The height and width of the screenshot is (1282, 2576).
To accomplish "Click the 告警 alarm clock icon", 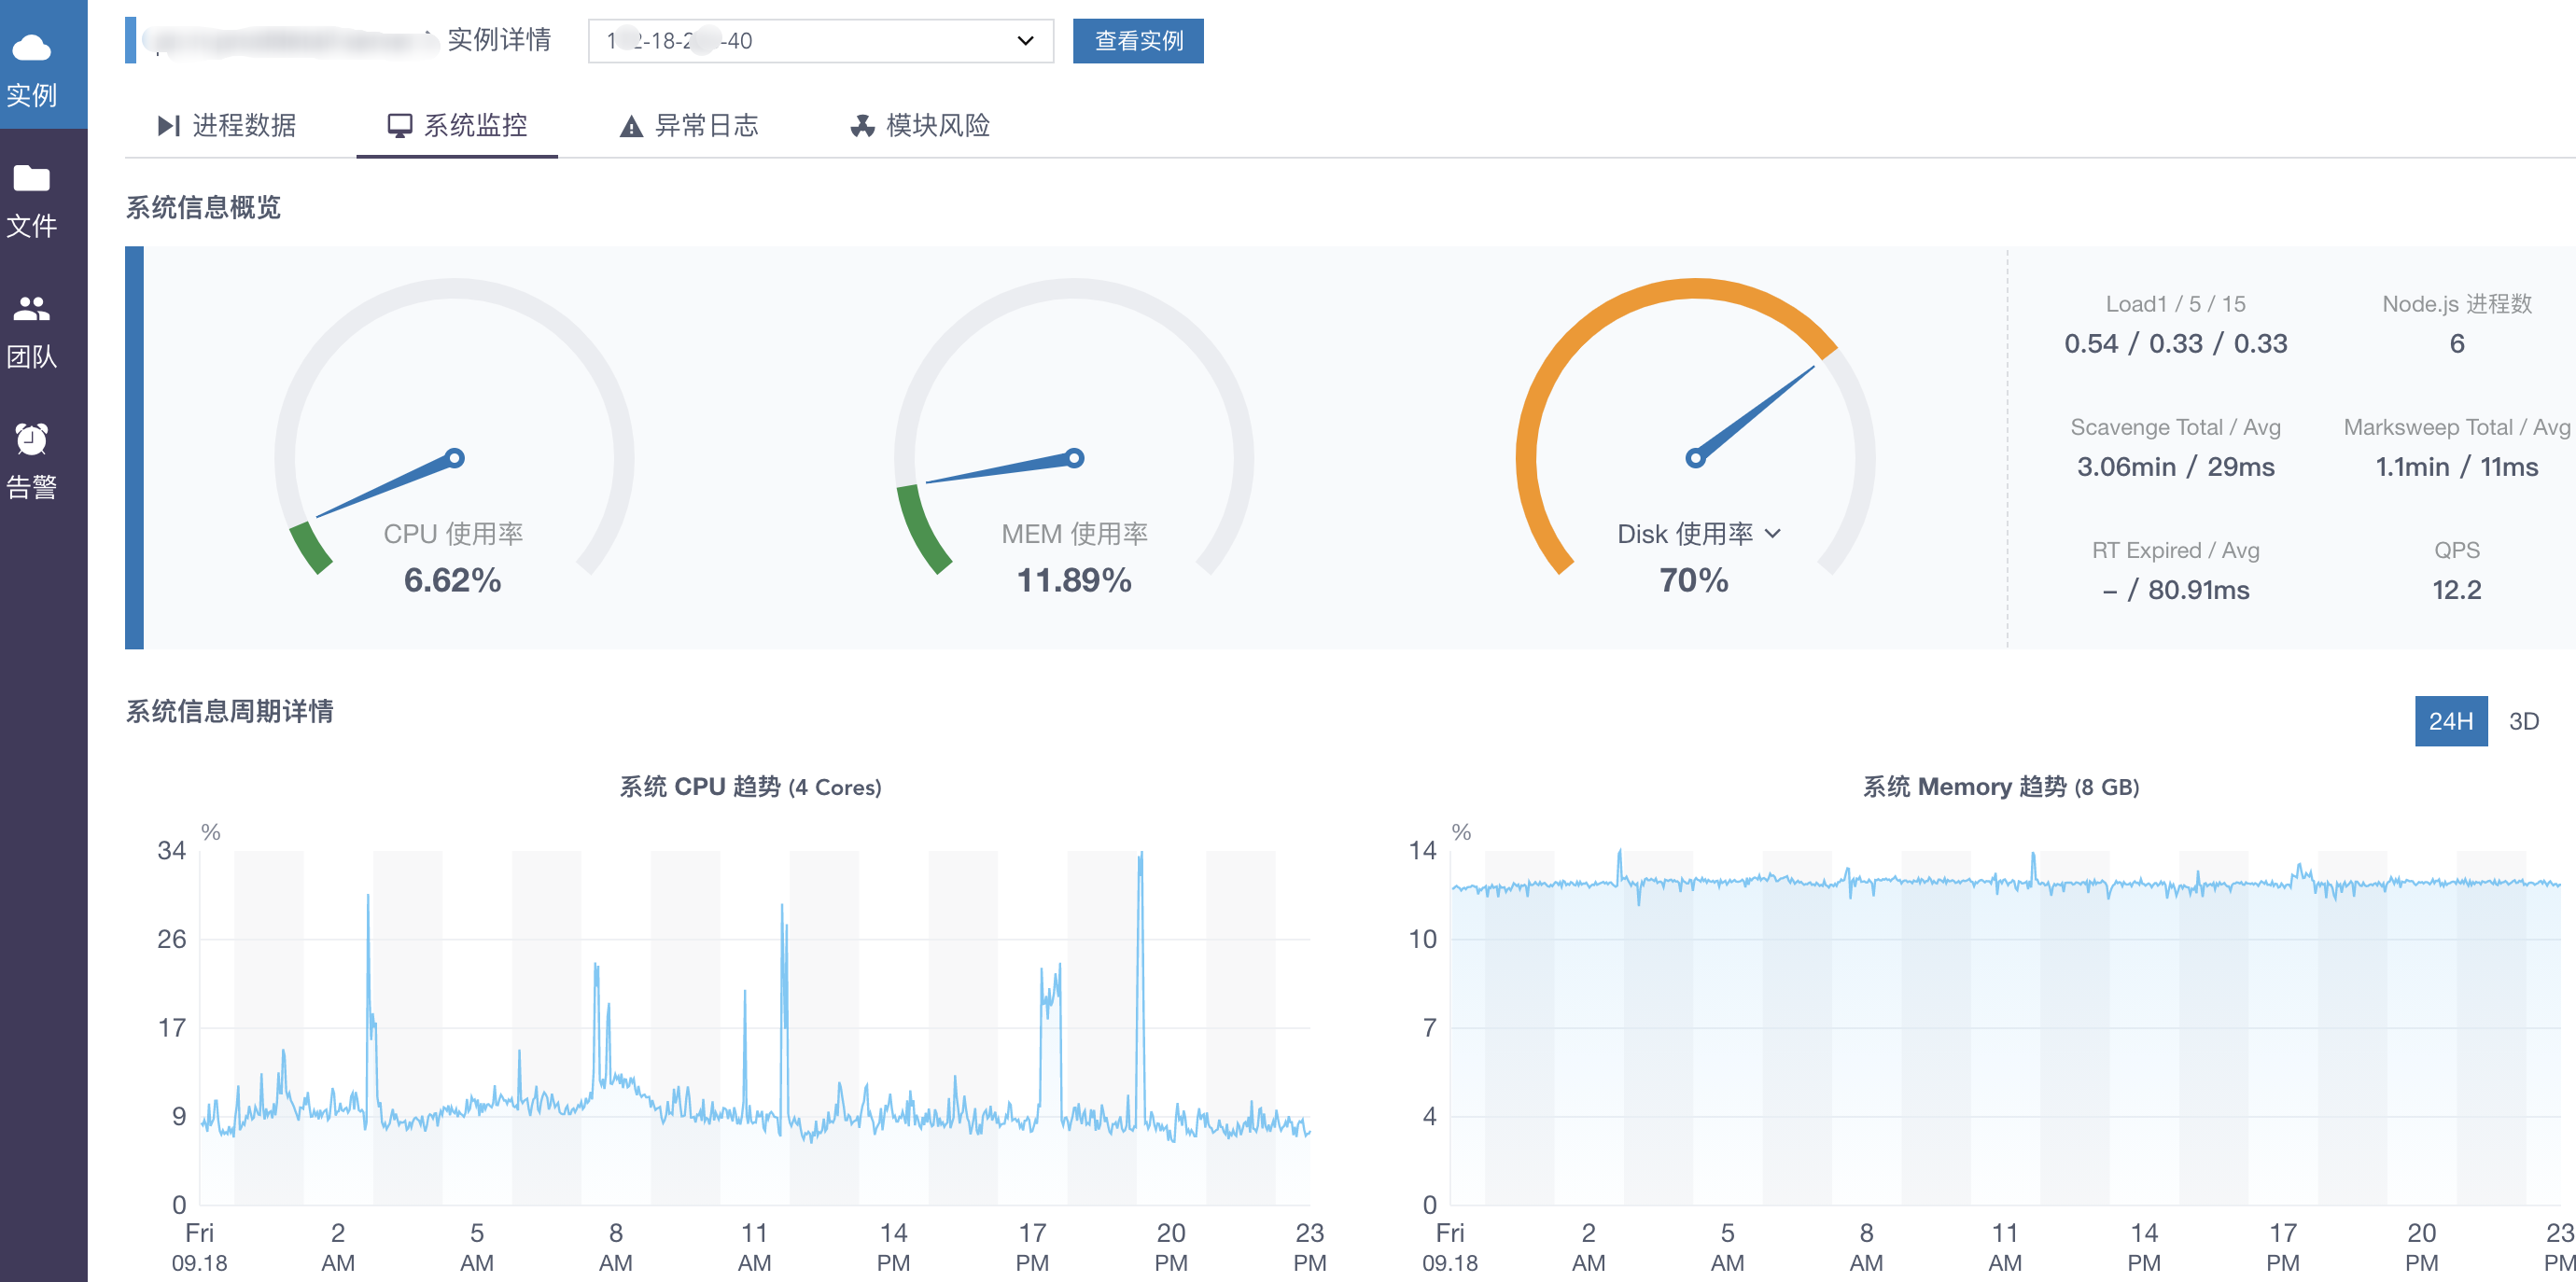I will point(32,439).
